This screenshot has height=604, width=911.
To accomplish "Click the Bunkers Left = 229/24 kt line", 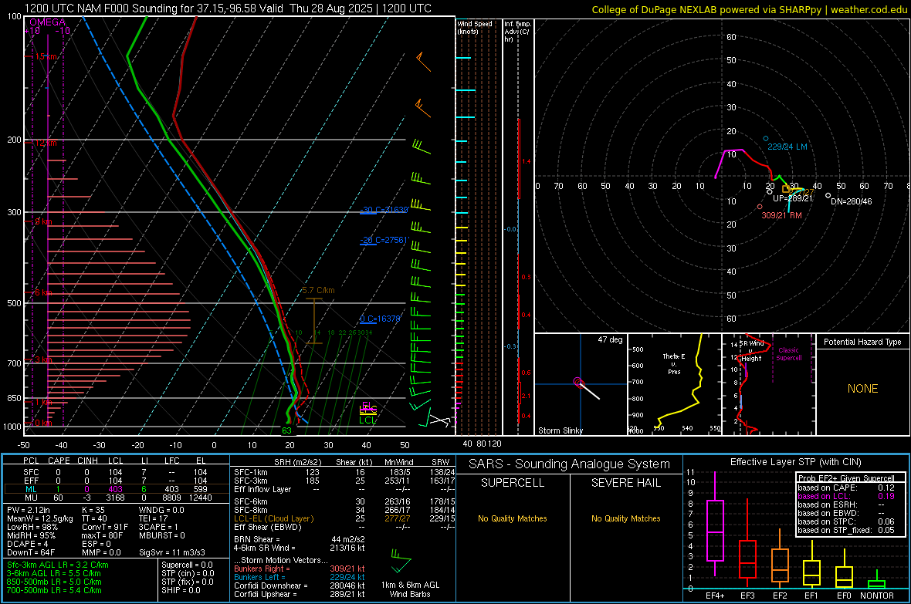I will point(300,577).
